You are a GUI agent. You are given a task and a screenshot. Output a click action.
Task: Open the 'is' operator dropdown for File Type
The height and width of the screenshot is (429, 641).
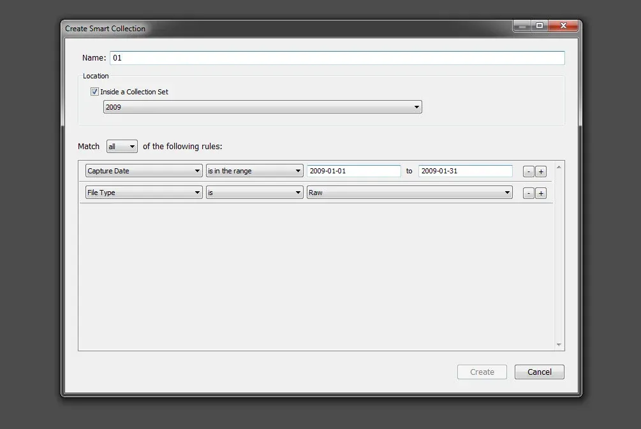(254, 193)
